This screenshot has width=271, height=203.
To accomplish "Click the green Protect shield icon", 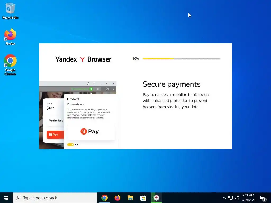I will pos(91,89).
